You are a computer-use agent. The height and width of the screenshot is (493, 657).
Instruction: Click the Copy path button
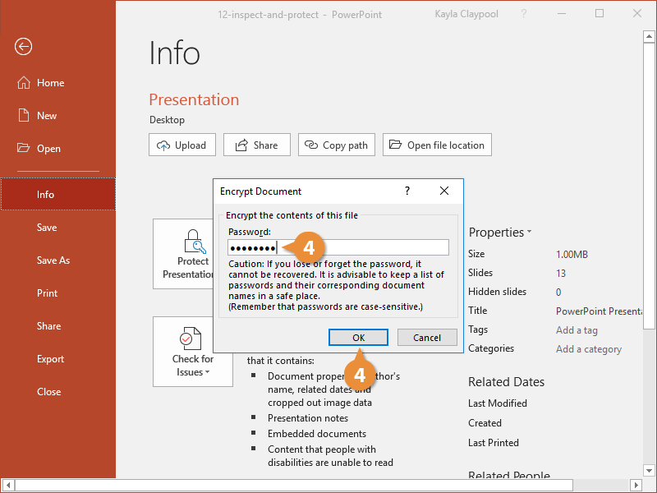pos(336,145)
